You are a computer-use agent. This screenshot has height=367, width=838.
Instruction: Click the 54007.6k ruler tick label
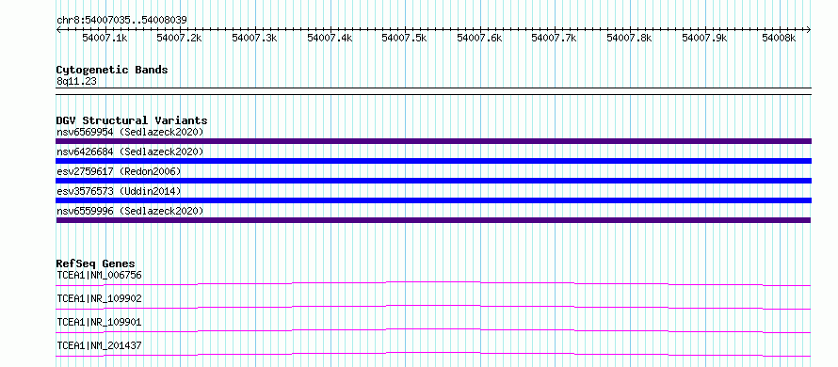(479, 38)
